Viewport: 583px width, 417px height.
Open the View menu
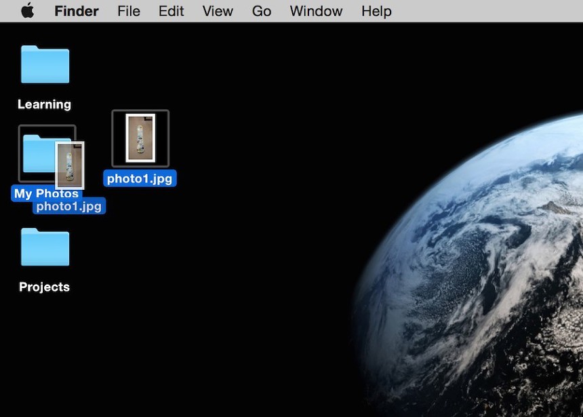(x=218, y=11)
